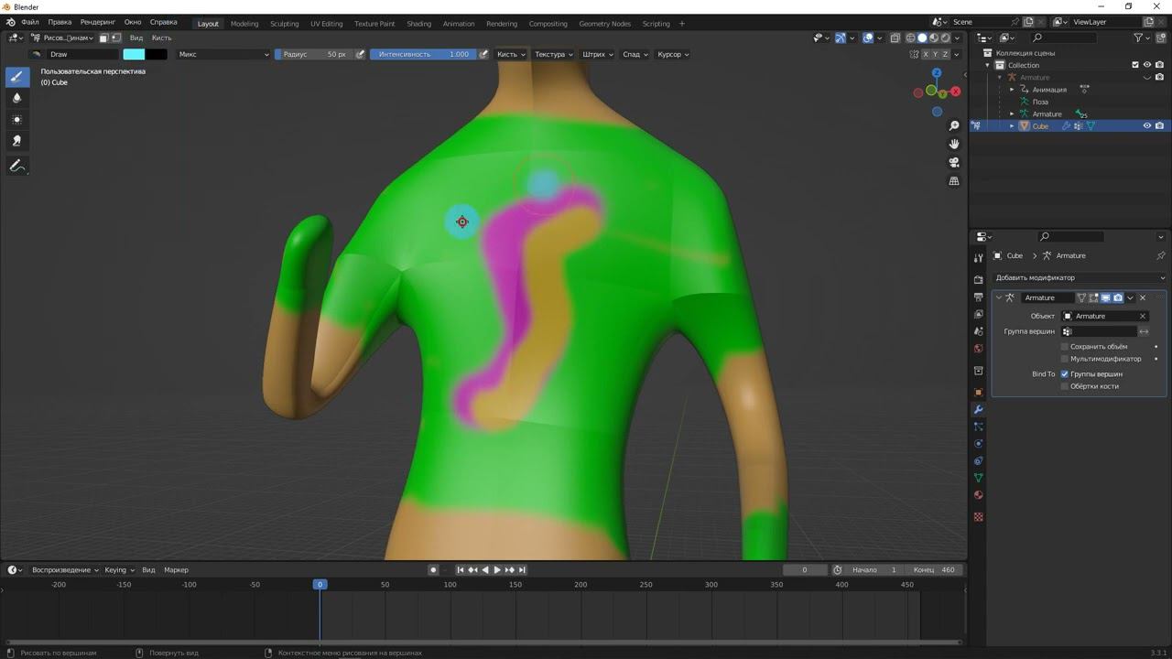Enable the Обёртки кости checkbox
Image resolution: width=1172 pixels, height=659 pixels.
[x=1065, y=386]
